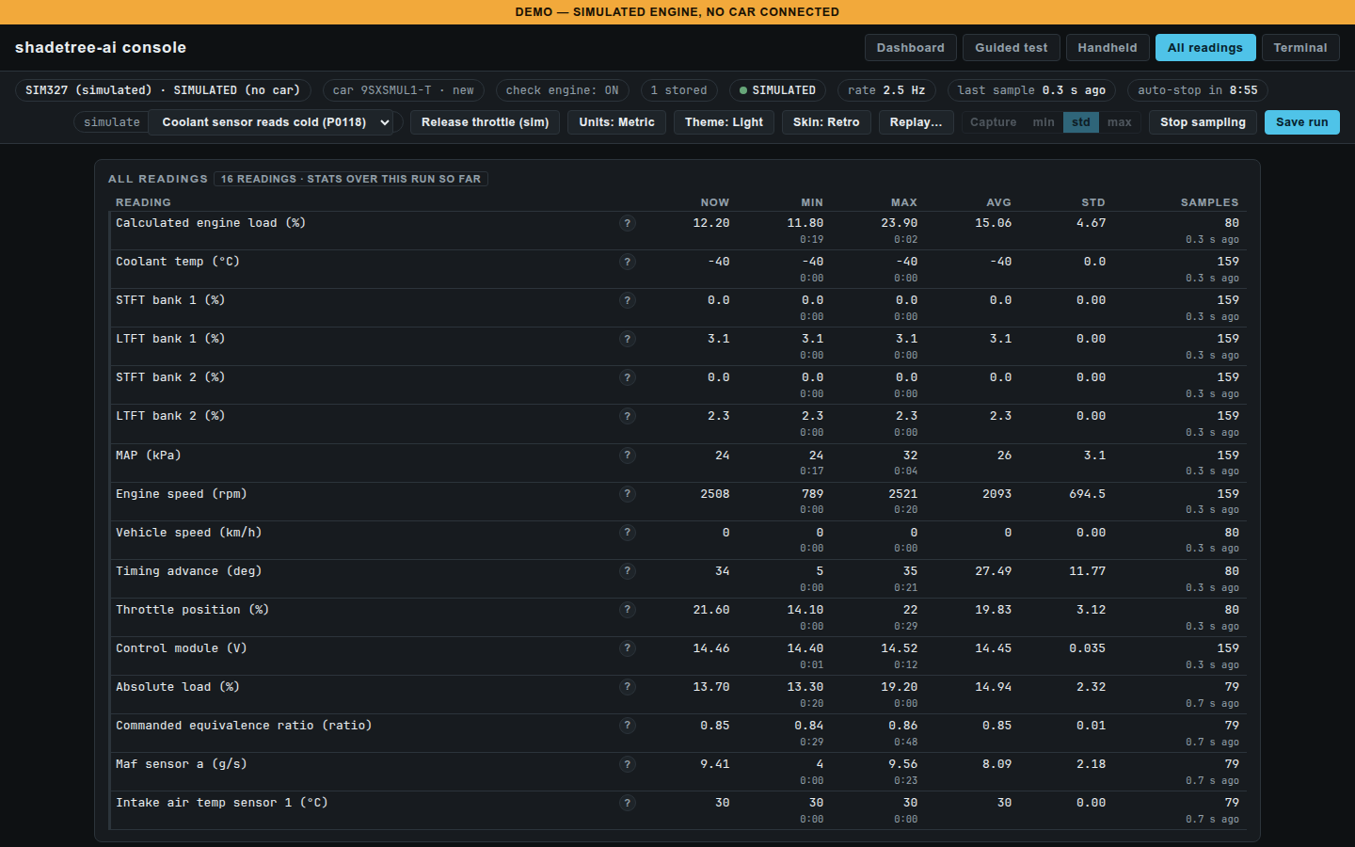1355x847 pixels.
Task: Switch to Handheld tab
Action: tap(1108, 48)
